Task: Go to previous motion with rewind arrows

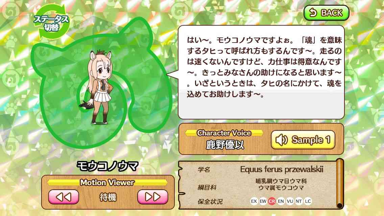Action: coord(64,197)
